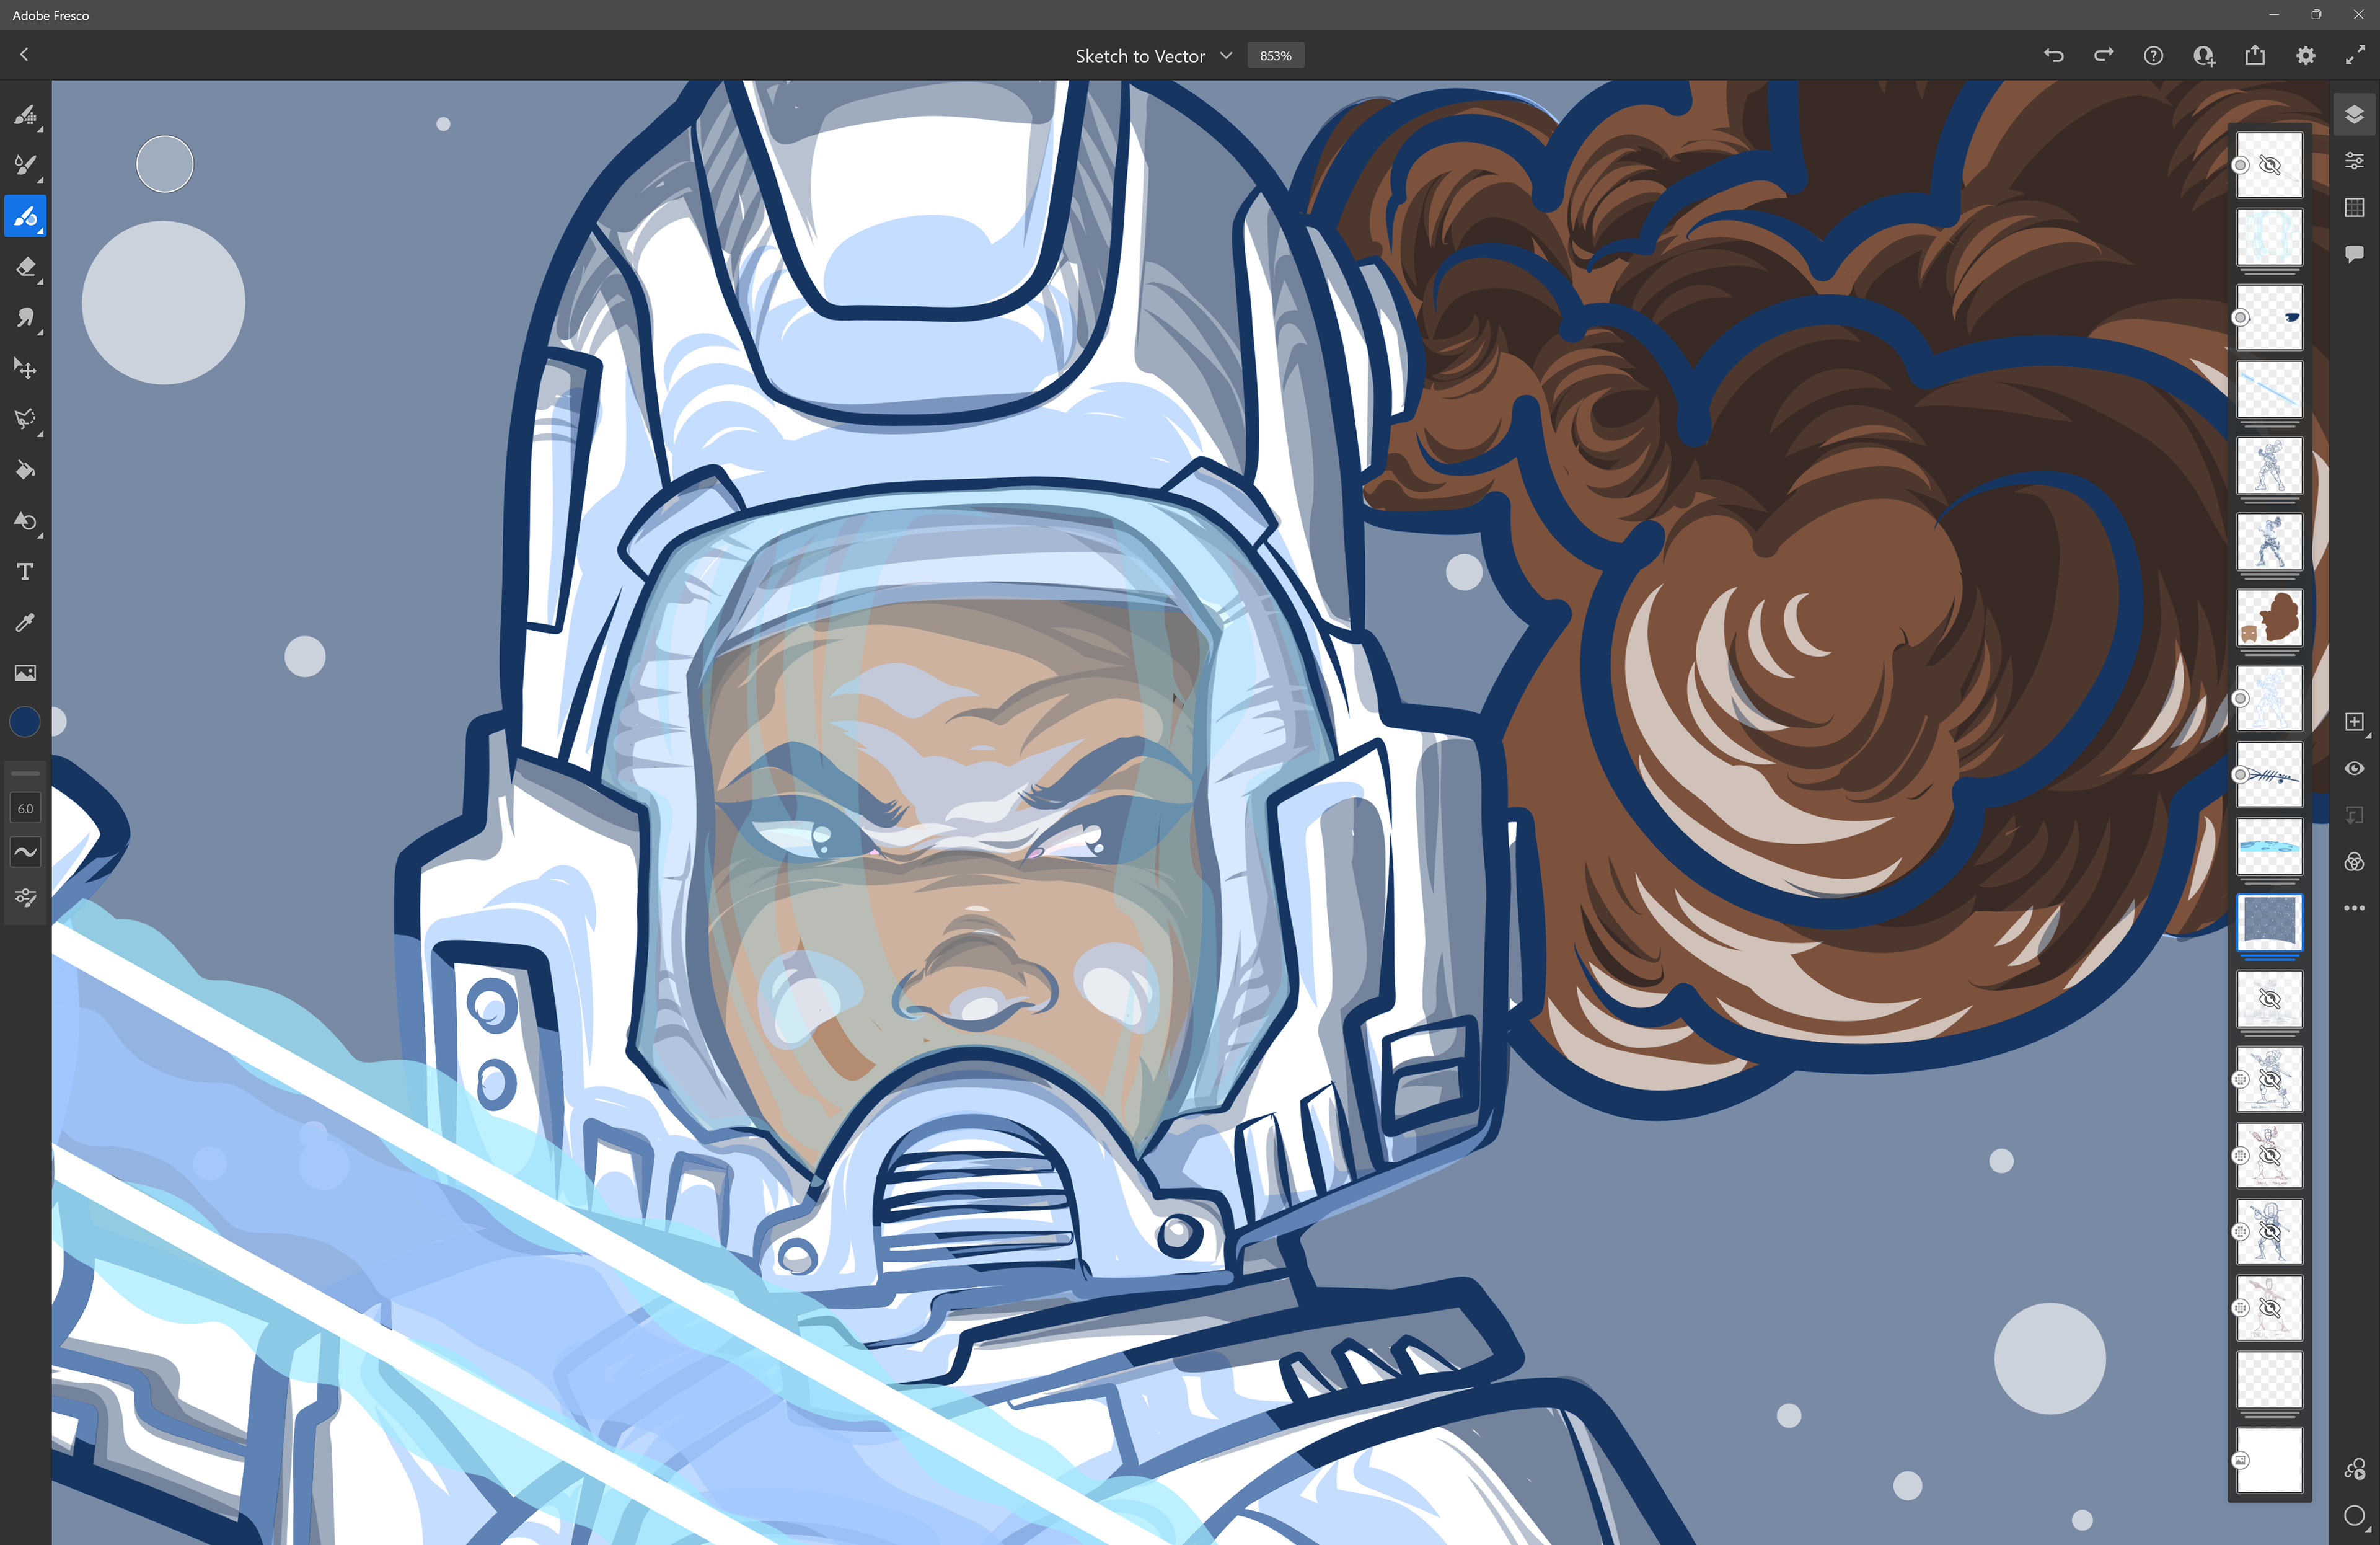The image size is (2380, 1545).
Task: Click the 853% zoom level button
Action: [x=1275, y=56]
